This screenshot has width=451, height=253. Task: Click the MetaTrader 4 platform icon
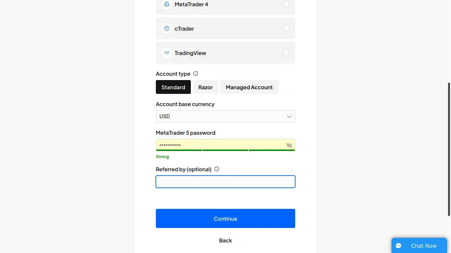point(167,4)
